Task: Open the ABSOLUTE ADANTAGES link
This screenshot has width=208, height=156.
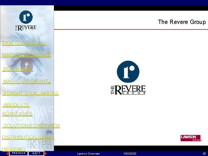Action: (17, 109)
